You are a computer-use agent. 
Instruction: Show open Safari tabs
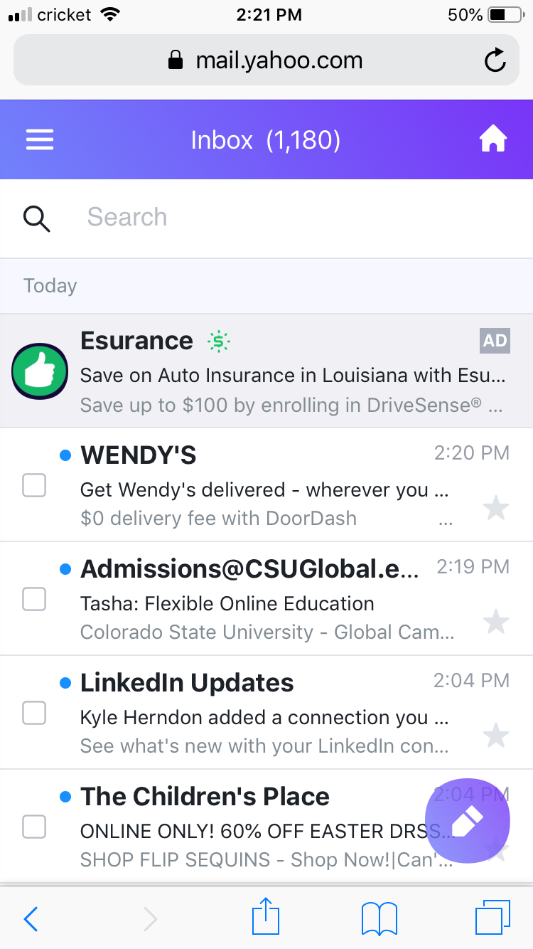tap(492, 918)
